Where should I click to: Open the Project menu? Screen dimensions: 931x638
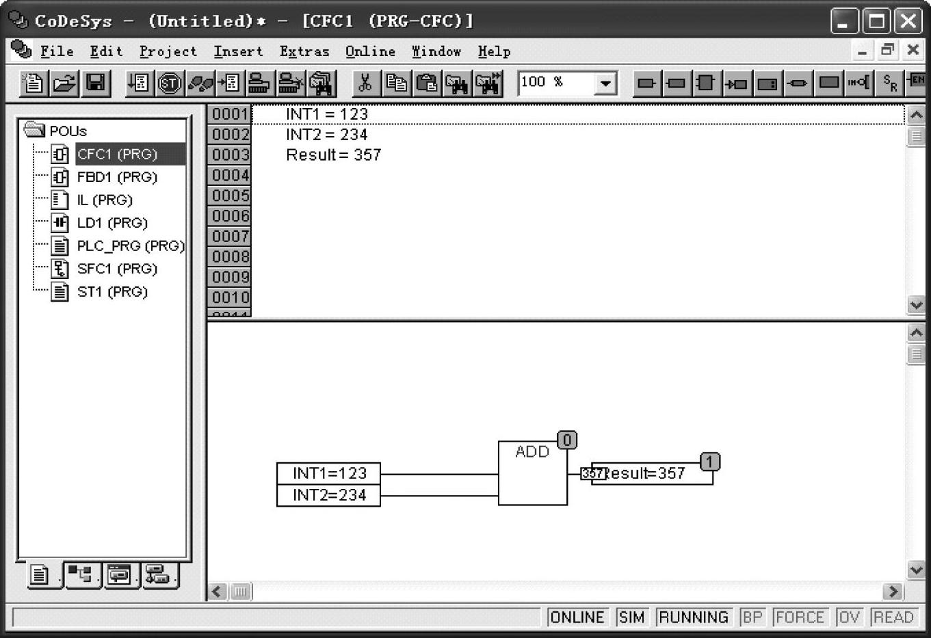(168, 51)
